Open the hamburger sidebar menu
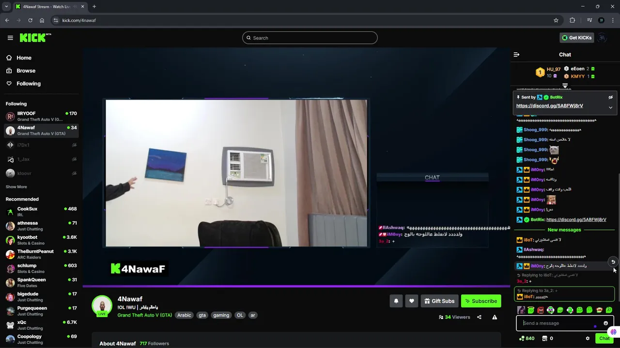 click(10, 38)
